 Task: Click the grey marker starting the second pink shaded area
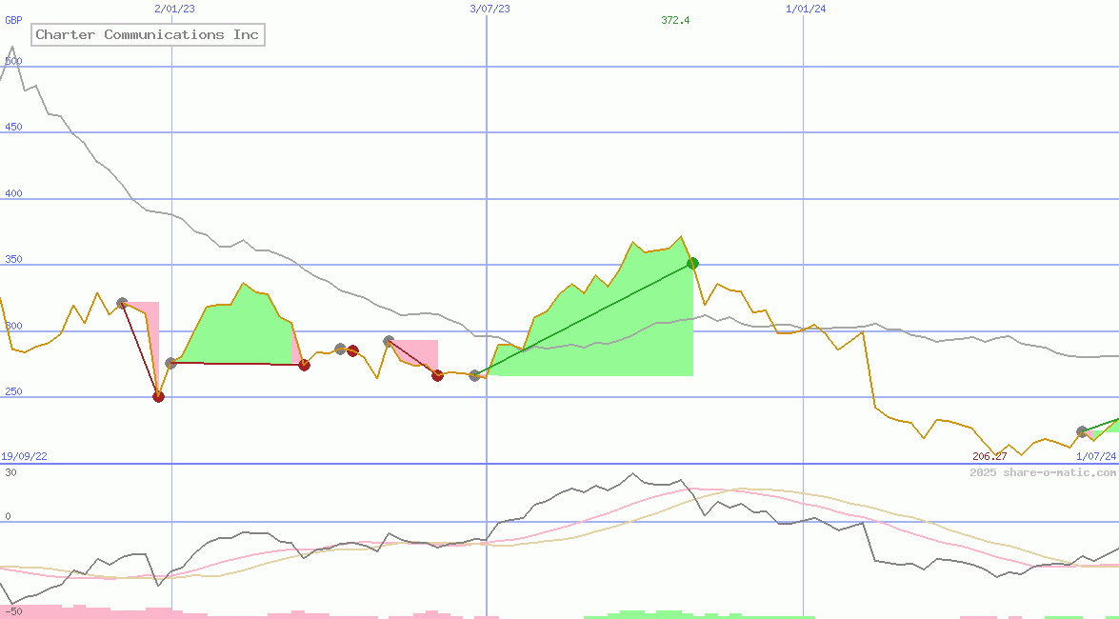pos(389,341)
